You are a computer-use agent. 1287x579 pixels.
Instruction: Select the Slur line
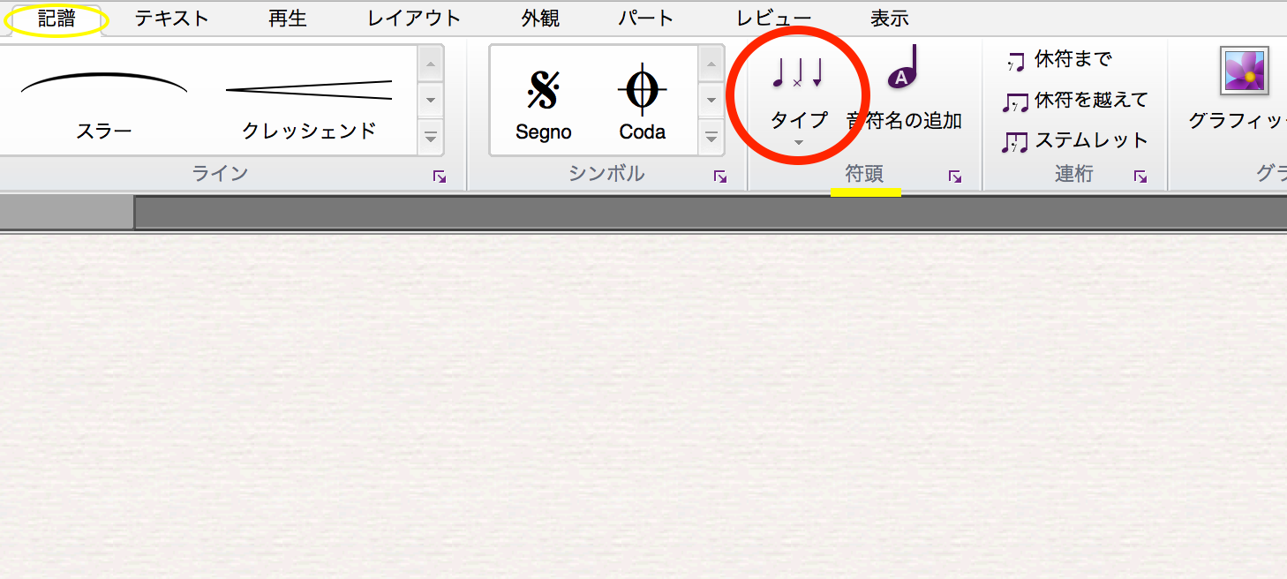(104, 102)
